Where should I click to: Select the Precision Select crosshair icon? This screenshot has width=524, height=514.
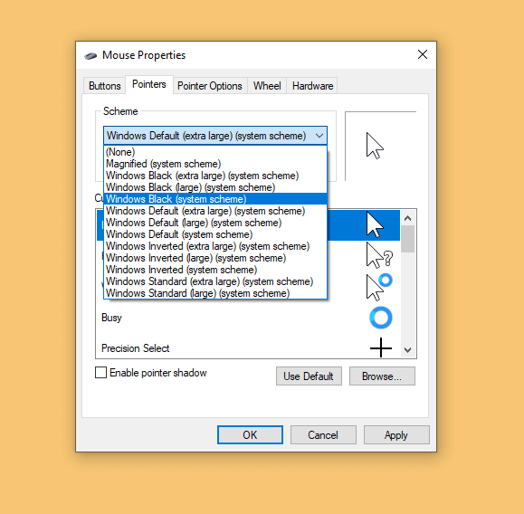coord(381,347)
